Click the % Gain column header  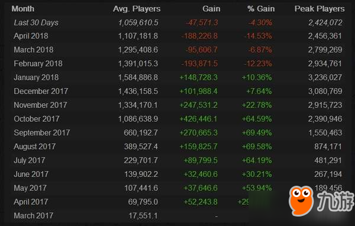coord(261,9)
